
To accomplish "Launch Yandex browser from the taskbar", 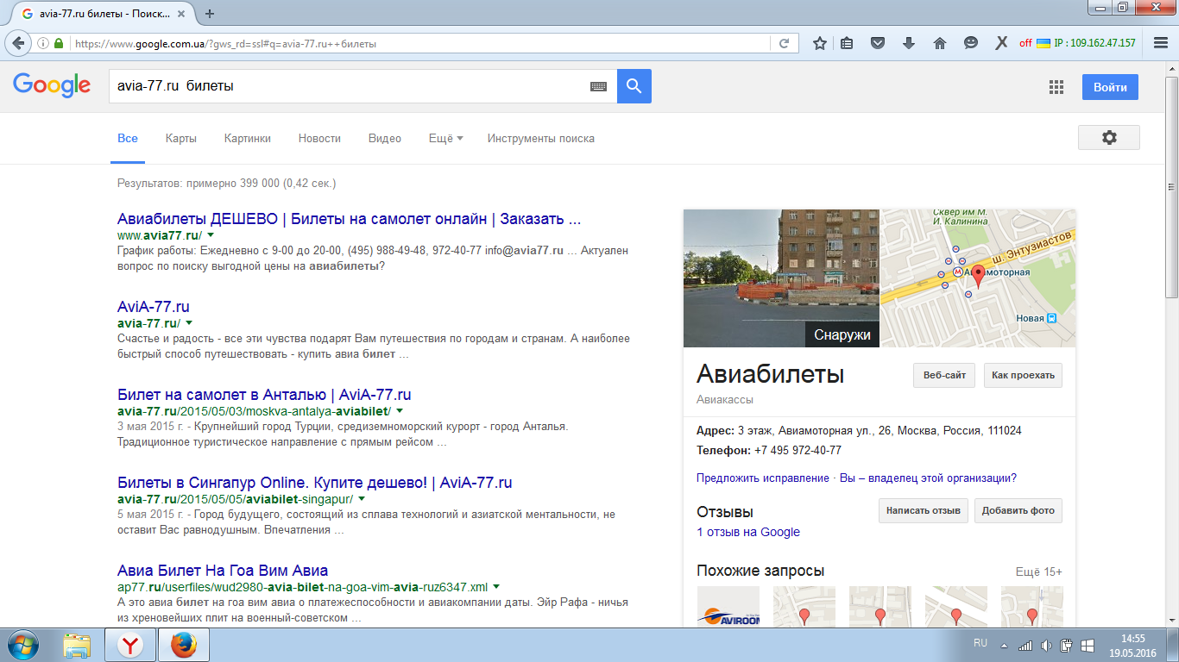I will click(x=129, y=645).
